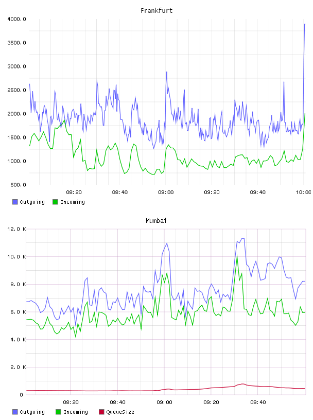Screen dimensions: 313x420
Task: Click the 09:20 time label in Frankfurt chart
Action: [212, 192]
